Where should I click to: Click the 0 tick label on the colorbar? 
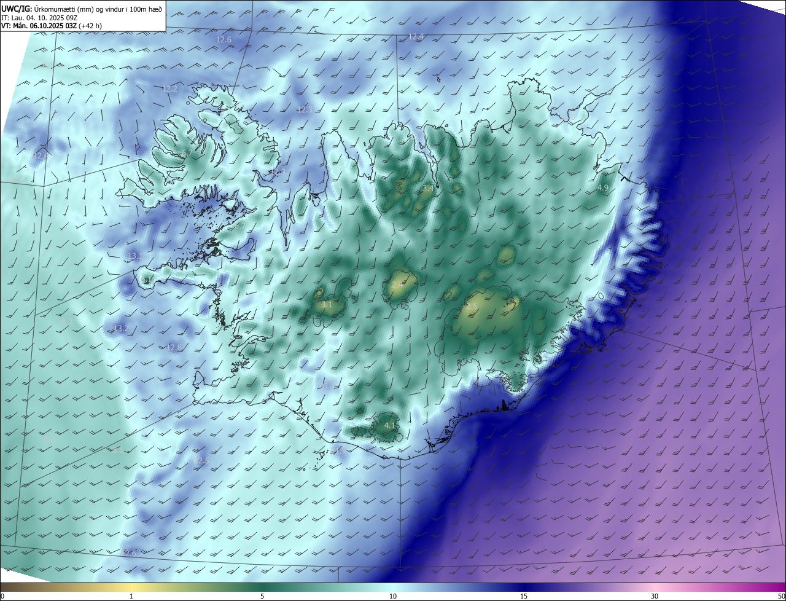(x=2, y=596)
